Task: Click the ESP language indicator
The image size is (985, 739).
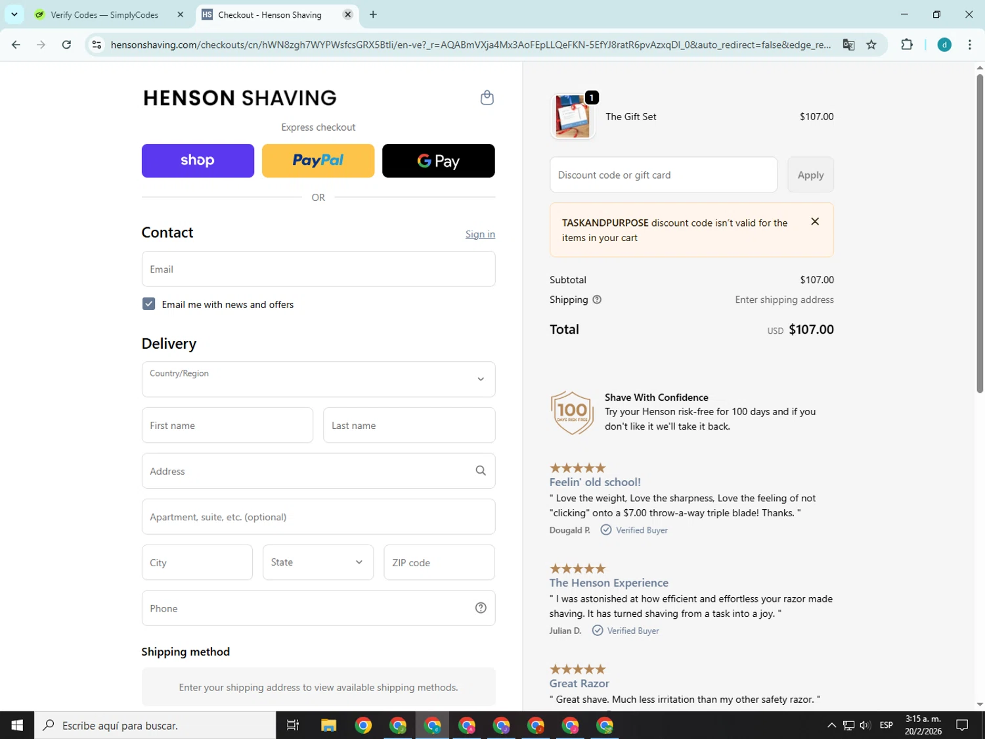Action: coord(886,725)
